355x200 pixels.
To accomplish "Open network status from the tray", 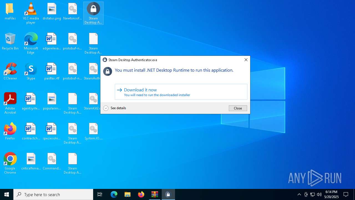I will [313, 194].
